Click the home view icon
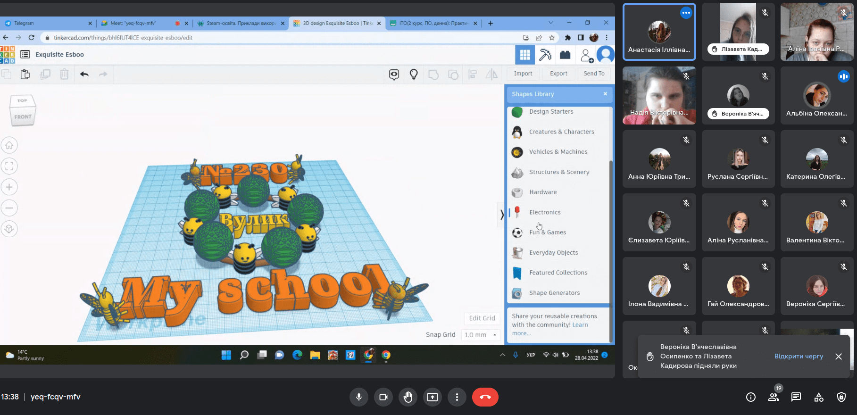Image resolution: width=857 pixels, height=415 pixels. (9, 145)
